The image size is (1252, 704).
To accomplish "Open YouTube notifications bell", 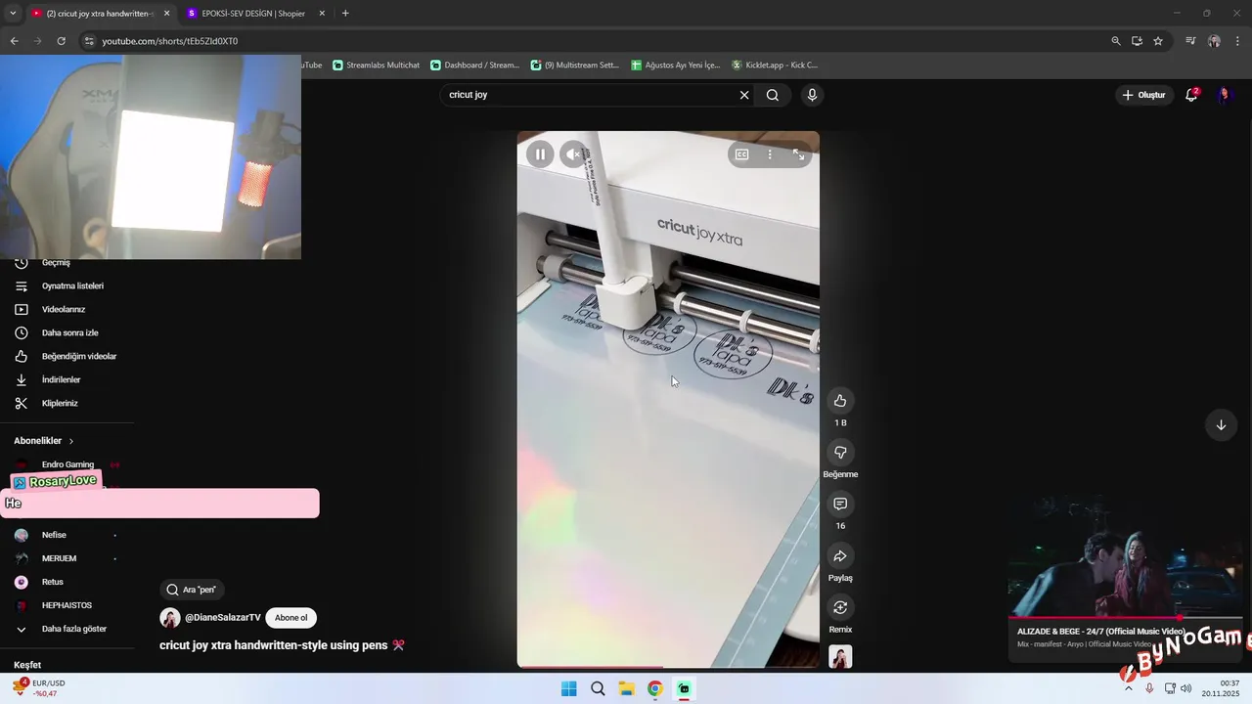I will [1191, 95].
